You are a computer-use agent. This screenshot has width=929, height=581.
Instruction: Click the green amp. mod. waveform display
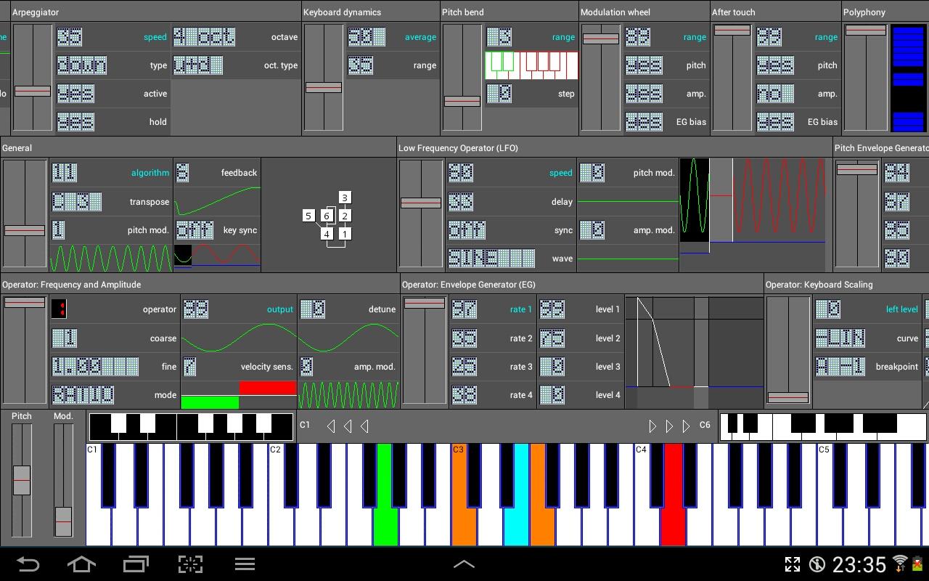(348, 394)
